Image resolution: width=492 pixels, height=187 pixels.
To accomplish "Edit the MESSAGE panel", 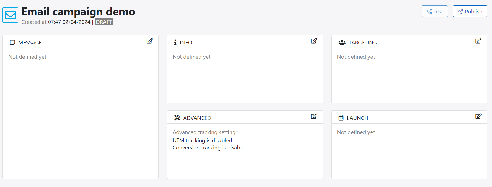I will tap(149, 41).
